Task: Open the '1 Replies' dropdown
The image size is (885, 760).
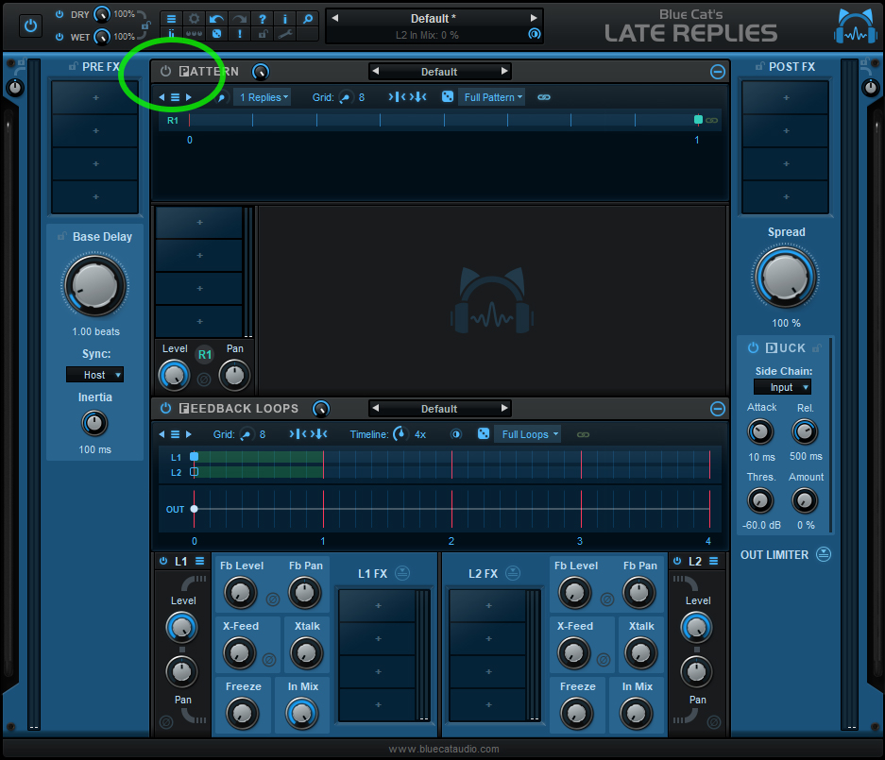Action: pos(264,97)
